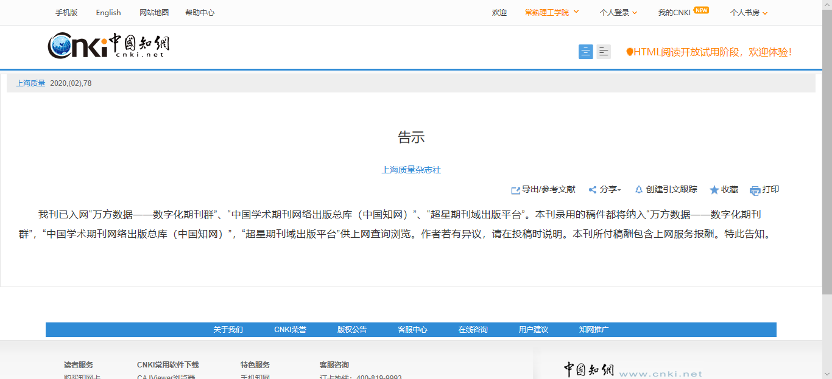Image resolution: width=832 pixels, height=379 pixels.
Task: Open 在线咨询 in the footer bar
Action: pyautogui.click(x=473, y=330)
